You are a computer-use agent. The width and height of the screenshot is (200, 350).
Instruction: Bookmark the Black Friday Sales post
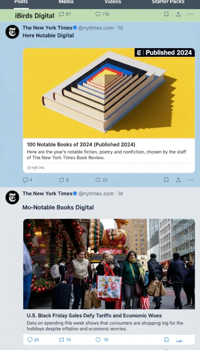click(x=166, y=340)
